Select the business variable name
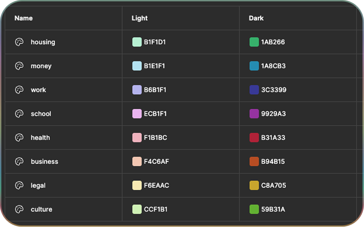Viewport: 364px width, 227px height. pyautogui.click(x=44, y=162)
